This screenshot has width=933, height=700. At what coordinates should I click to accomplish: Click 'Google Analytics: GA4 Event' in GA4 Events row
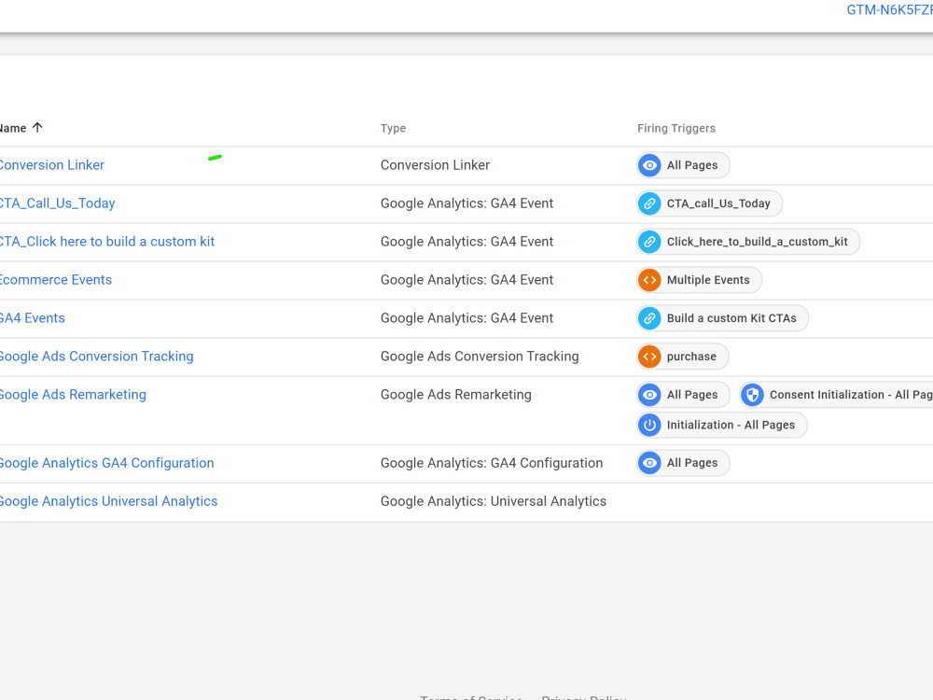coord(467,318)
